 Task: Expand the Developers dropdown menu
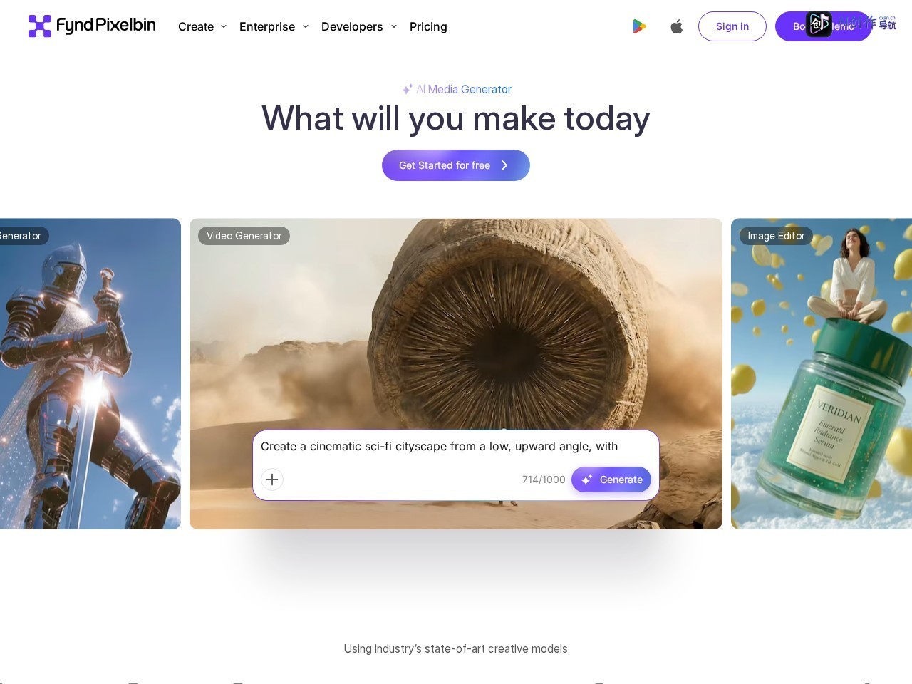click(359, 26)
